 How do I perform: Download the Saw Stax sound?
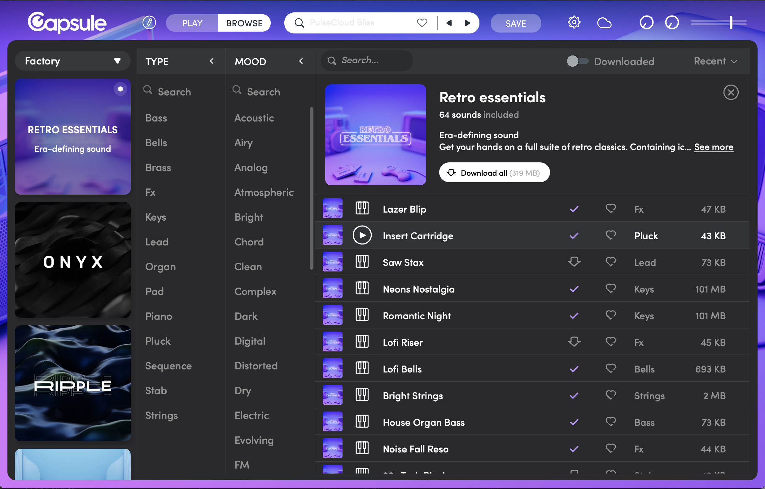574,262
